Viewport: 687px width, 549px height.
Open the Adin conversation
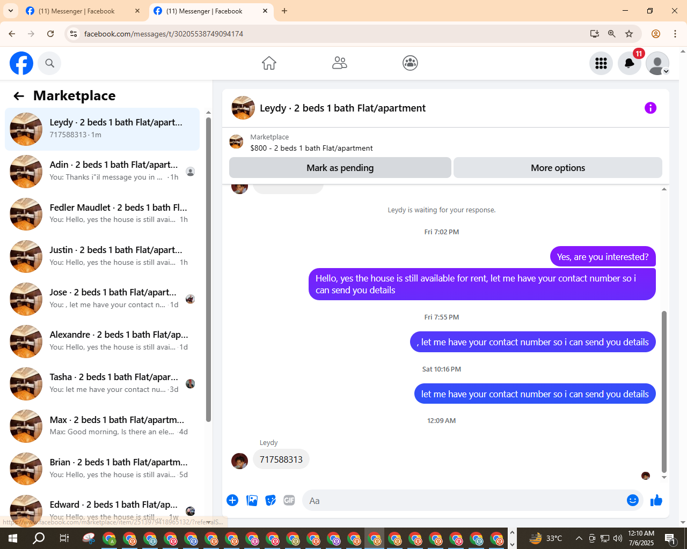pyautogui.click(x=102, y=172)
